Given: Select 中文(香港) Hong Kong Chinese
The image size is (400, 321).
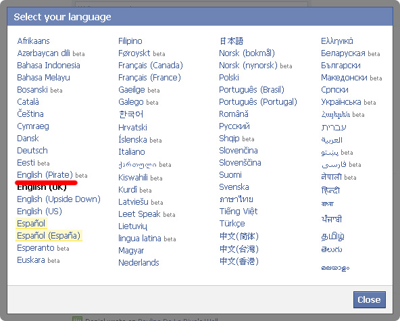Looking at the screenshot, I should click(239, 261).
